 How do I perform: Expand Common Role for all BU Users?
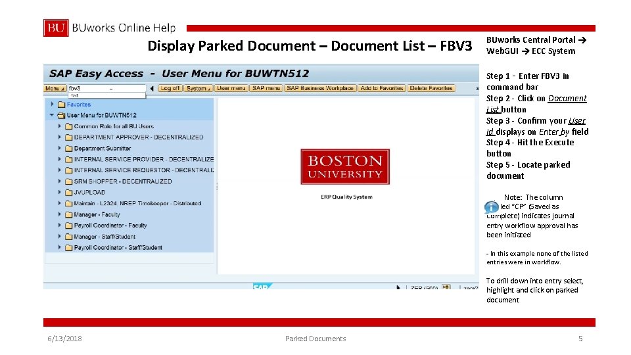point(59,126)
